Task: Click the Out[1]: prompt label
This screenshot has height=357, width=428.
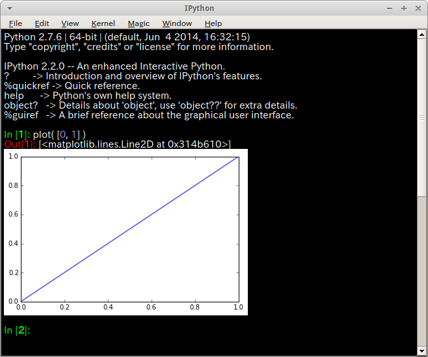Action: pyautogui.click(x=20, y=144)
